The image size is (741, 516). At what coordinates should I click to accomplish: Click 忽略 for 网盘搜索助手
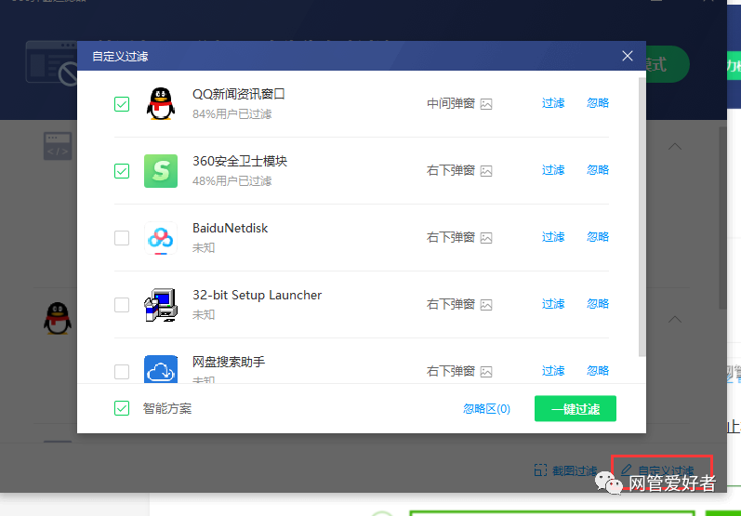[x=598, y=371]
